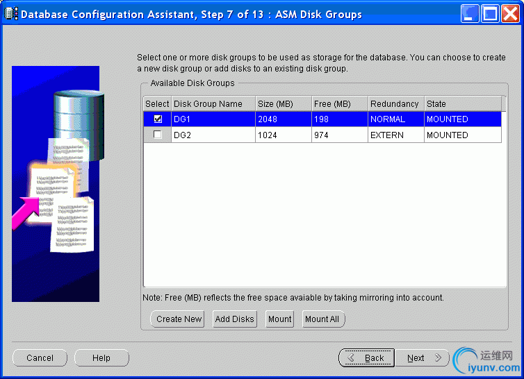The width and height of the screenshot is (524, 379).
Task: Minimize the Database Configuration Assistant window
Action: (x=470, y=14)
